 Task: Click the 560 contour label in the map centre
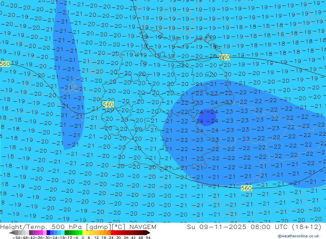click(x=108, y=104)
